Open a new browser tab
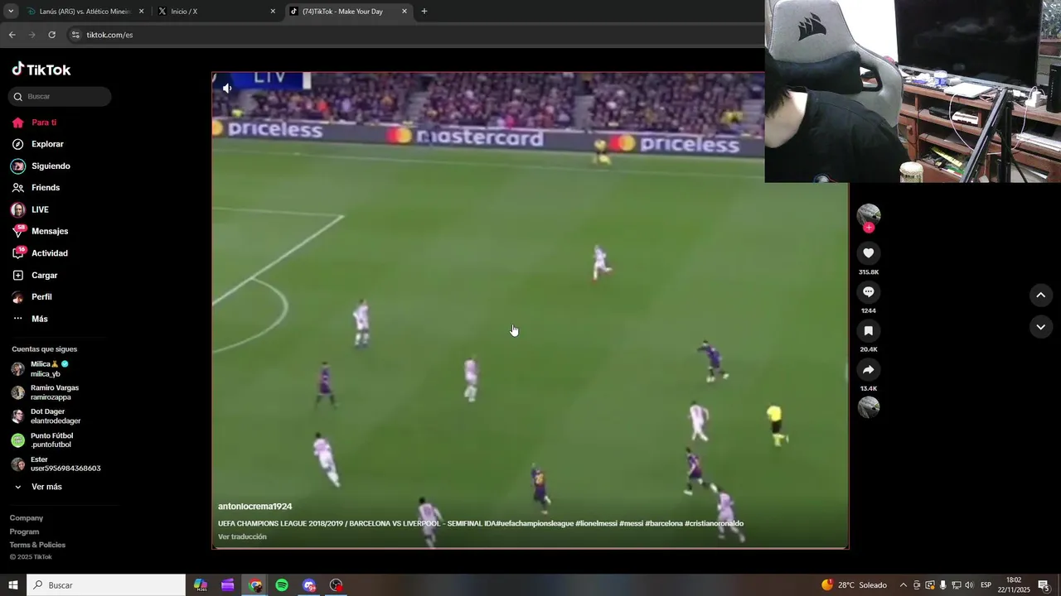Image resolution: width=1061 pixels, height=596 pixels. pyautogui.click(x=424, y=12)
